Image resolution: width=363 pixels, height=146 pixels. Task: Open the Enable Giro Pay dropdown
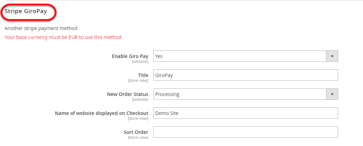point(240,56)
